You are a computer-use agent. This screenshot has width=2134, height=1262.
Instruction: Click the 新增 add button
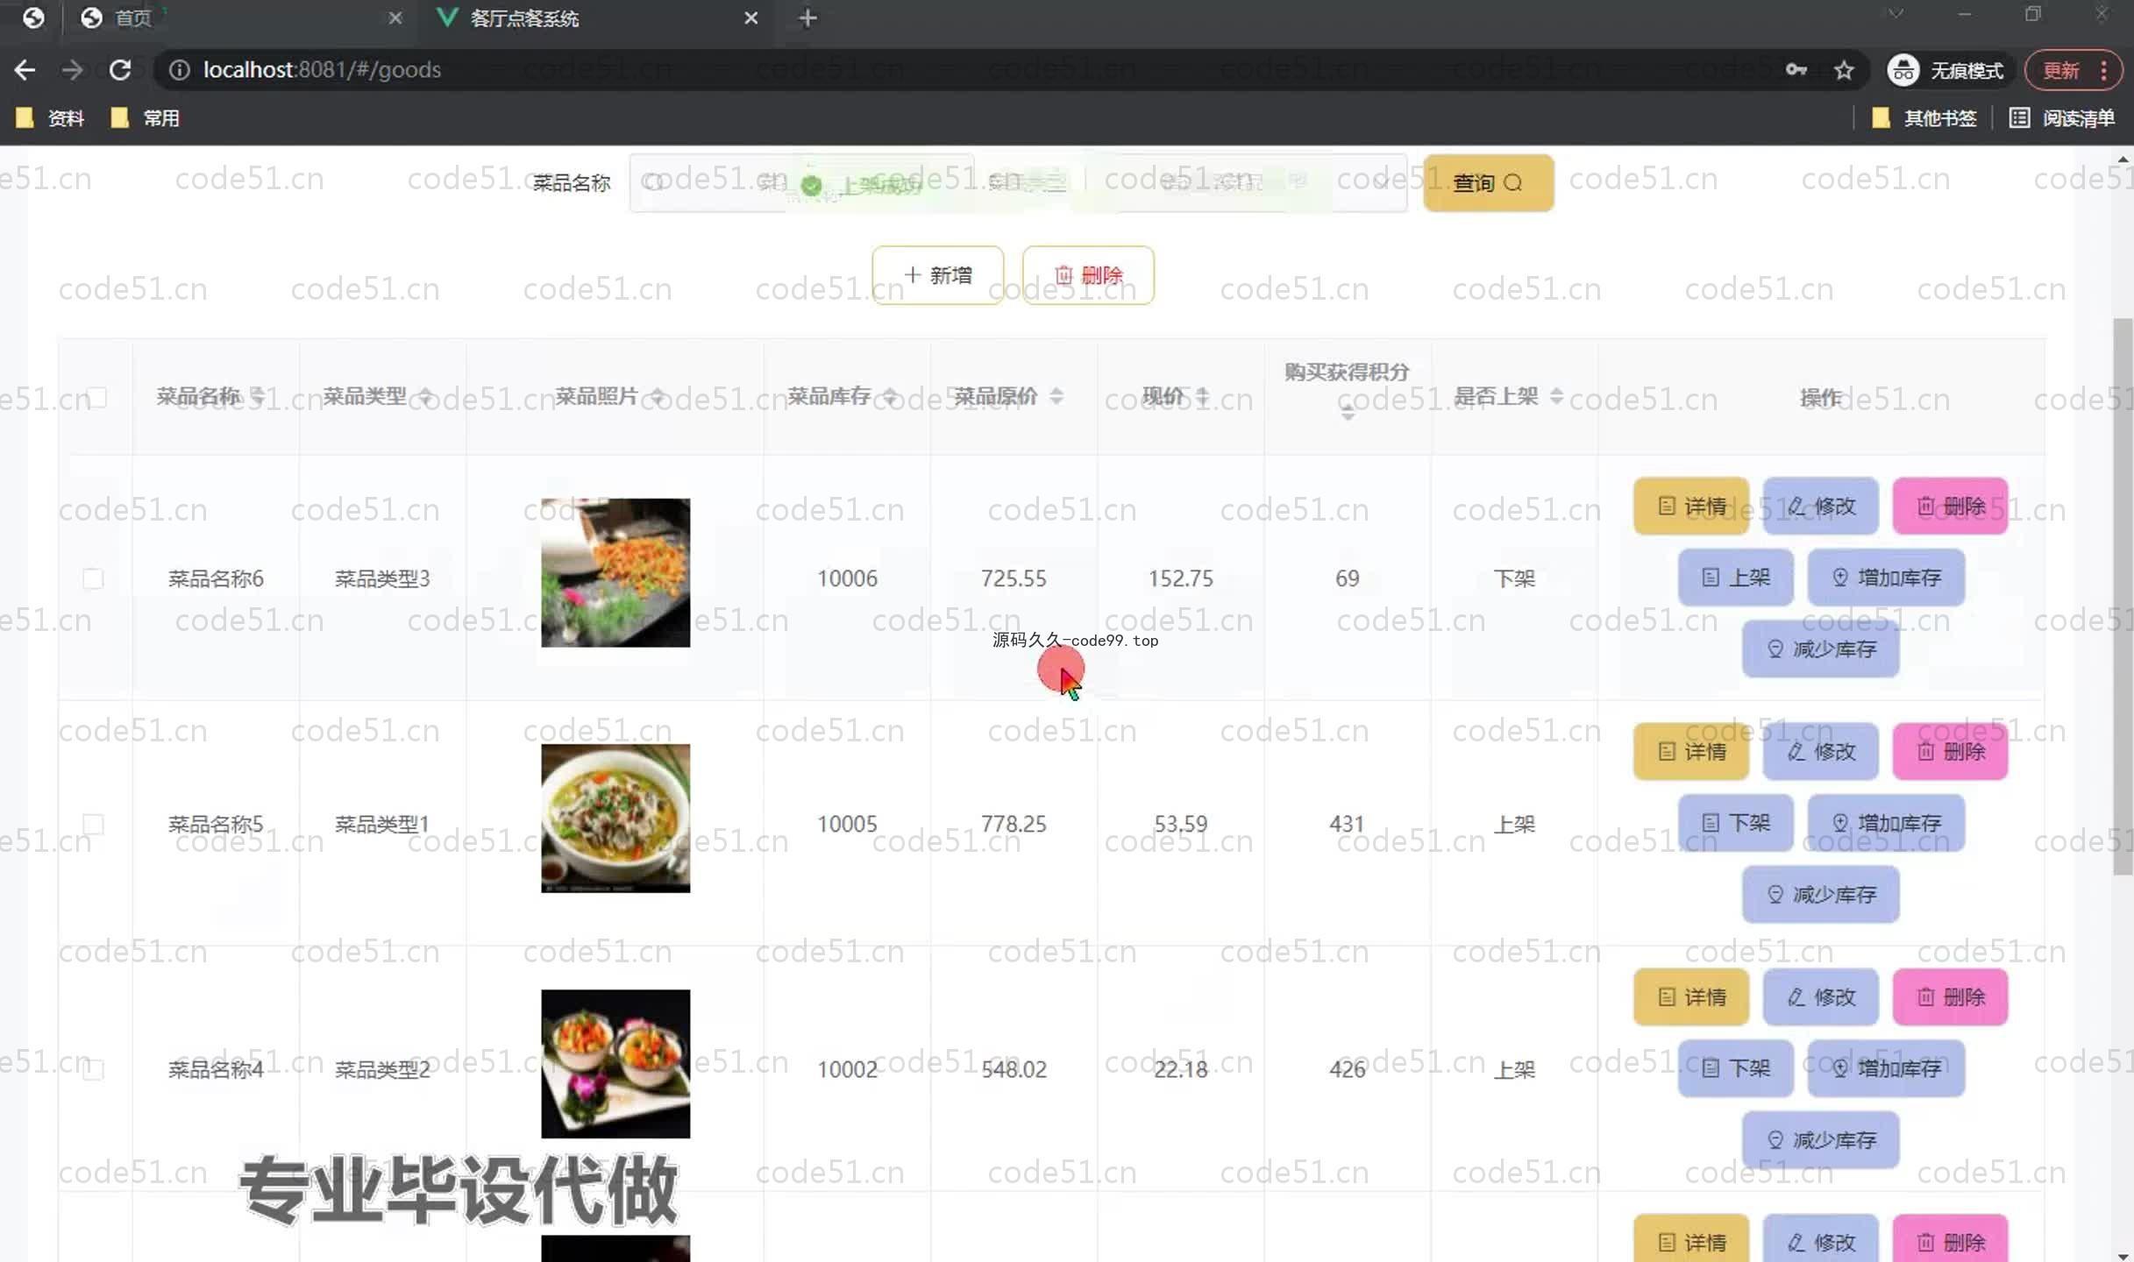(937, 275)
